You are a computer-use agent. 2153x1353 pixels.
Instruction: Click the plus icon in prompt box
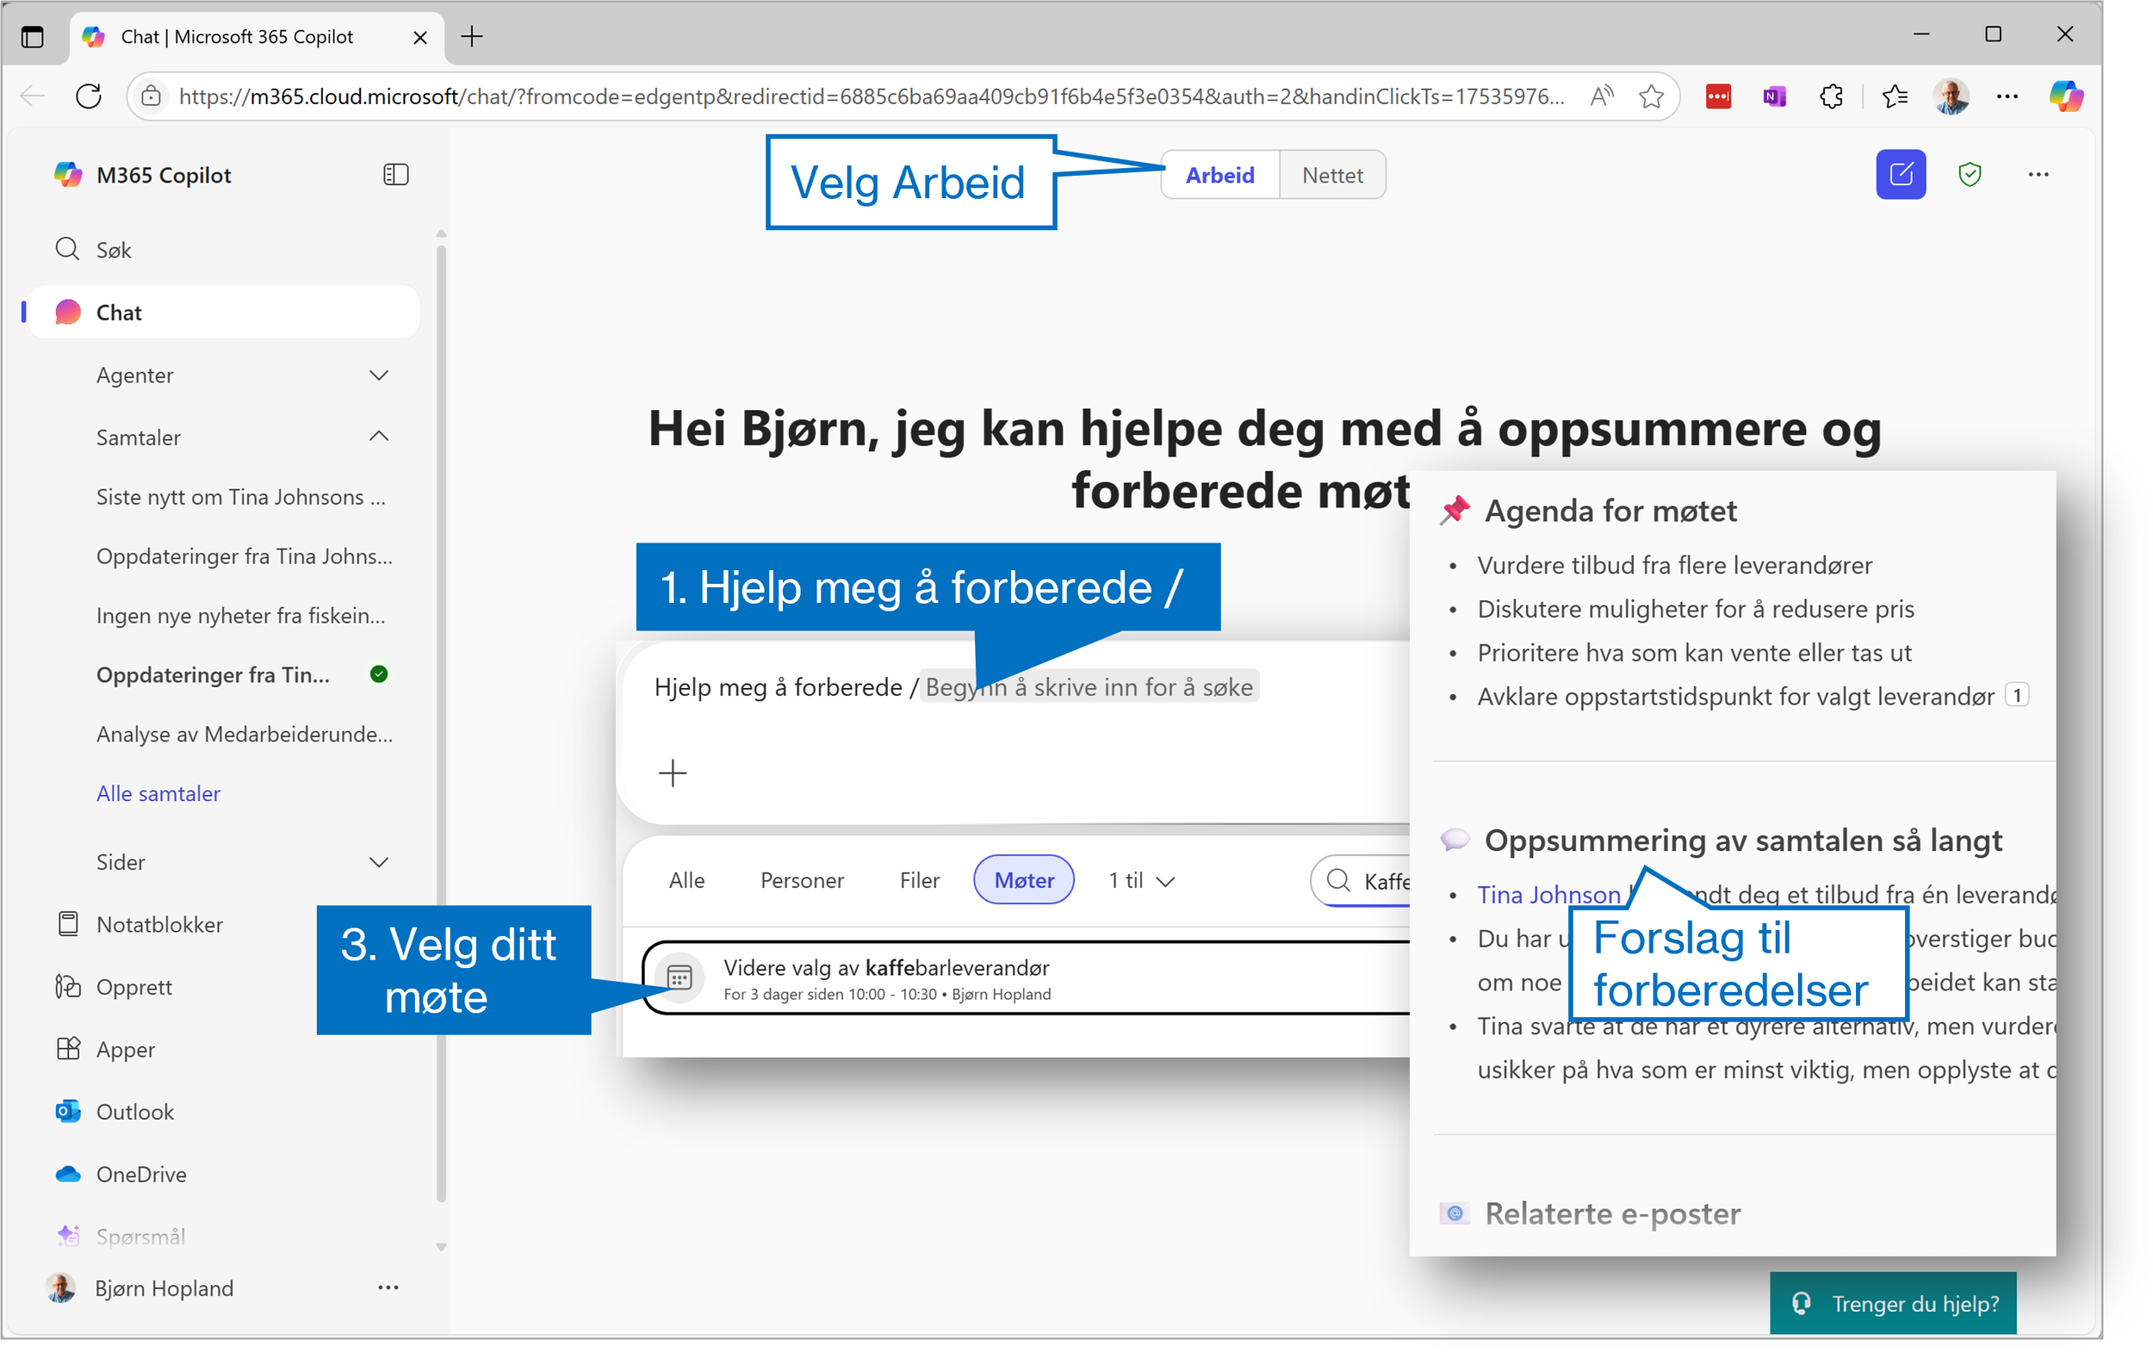coord(673,773)
